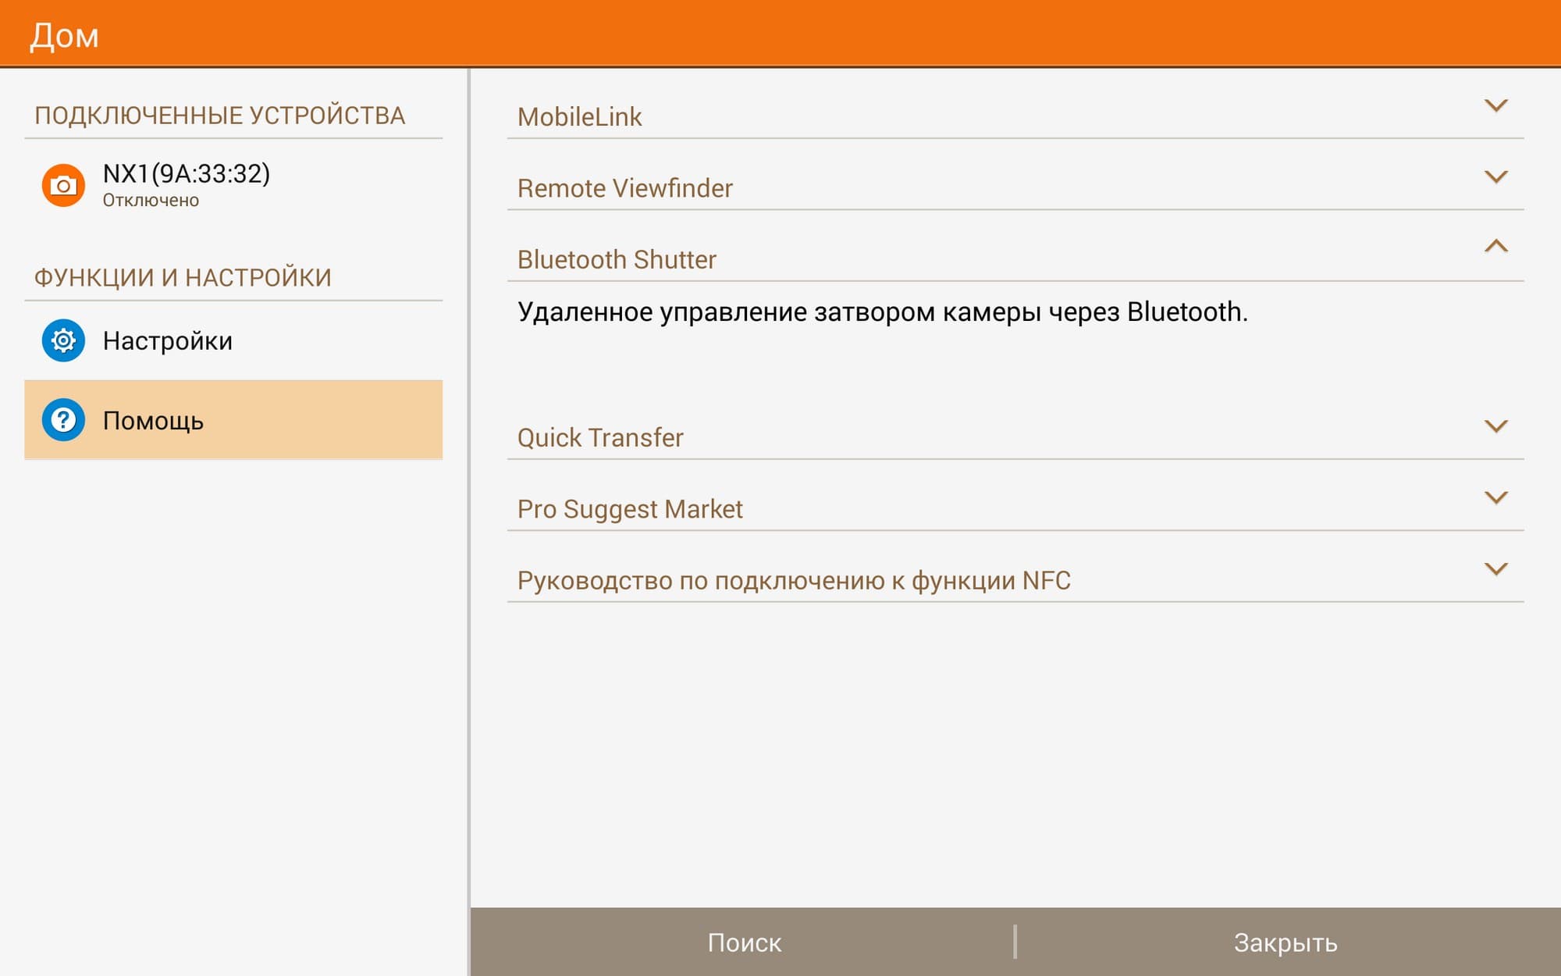Collapse the Bluetooth Shutter section chevron

(x=1495, y=247)
